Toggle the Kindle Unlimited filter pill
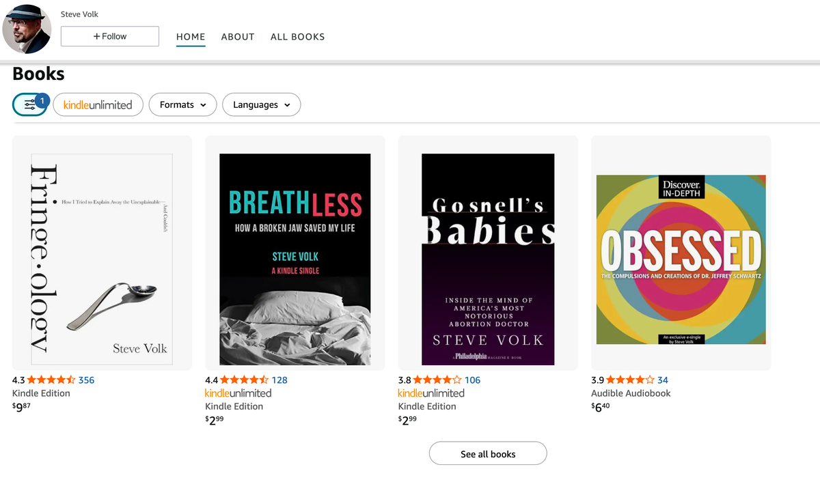Screen dimensions: 820x497 point(98,104)
